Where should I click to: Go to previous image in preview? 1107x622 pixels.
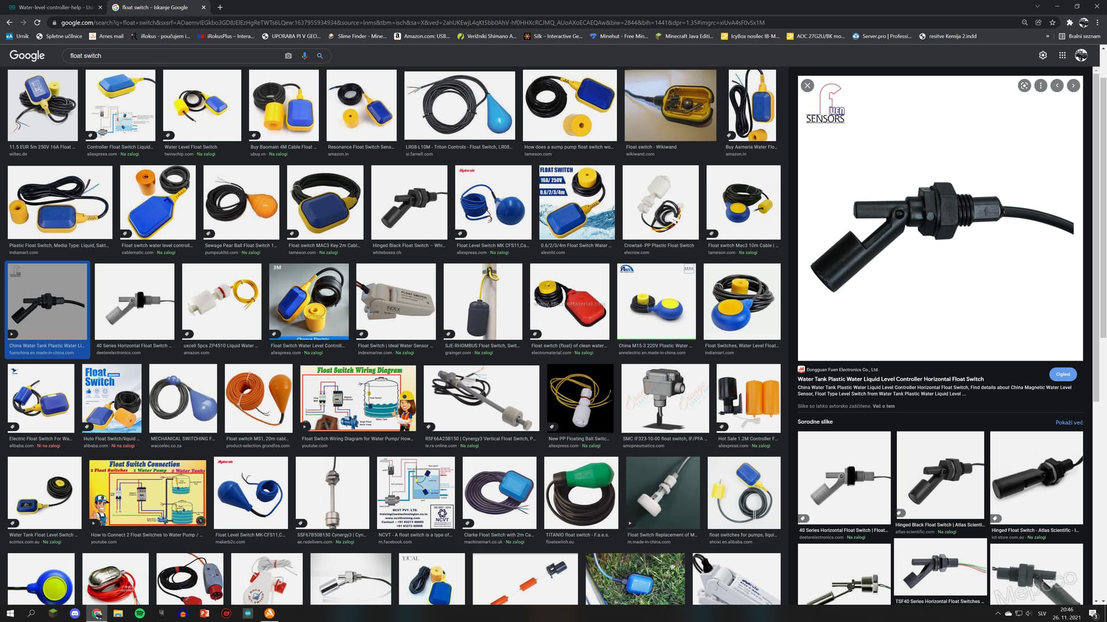[x=1057, y=86]
